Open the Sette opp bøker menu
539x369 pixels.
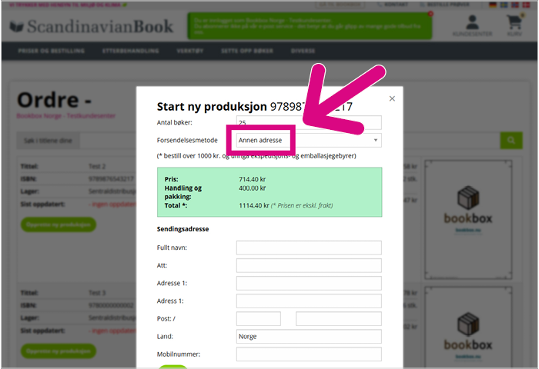coord(247,51)
